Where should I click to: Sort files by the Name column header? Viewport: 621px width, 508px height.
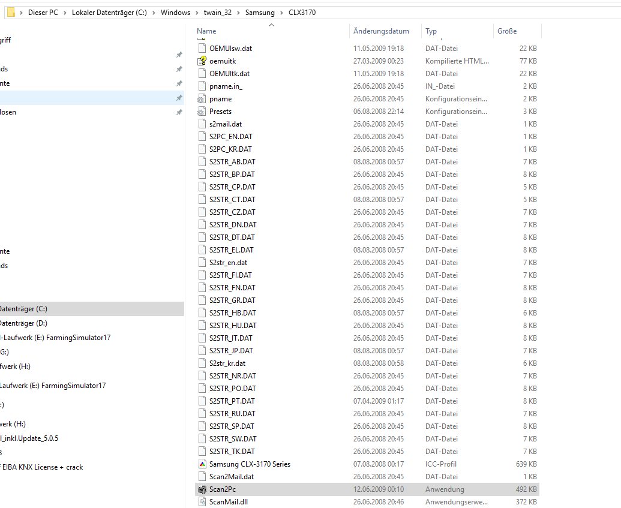coord(272,31)
